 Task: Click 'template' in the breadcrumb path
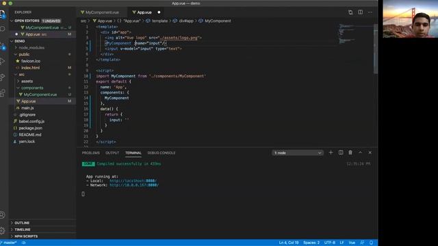click(x=159, y=21)
